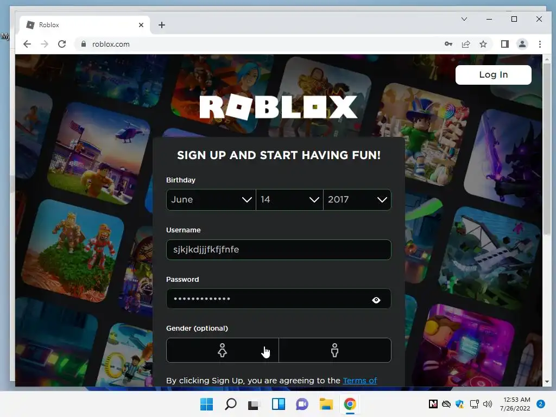Screen dimensions: 556x417
Task: Open Chrome profile avatar
Action: 522,44
